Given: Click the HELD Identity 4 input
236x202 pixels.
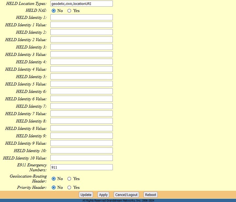Looking at the screenshot, I should click(x=82, y=62).
